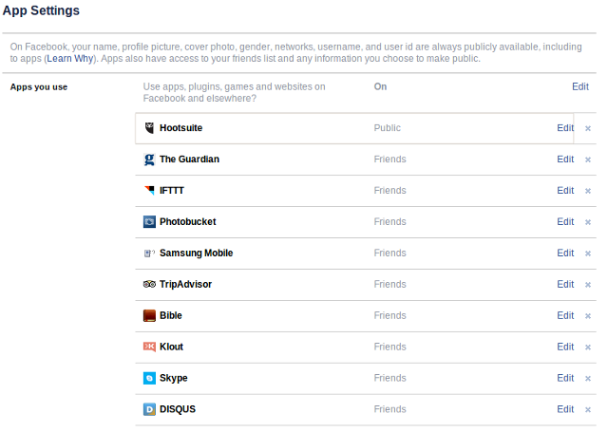
Task: Click the Bible app icon
Action: [x=149, y=316]
